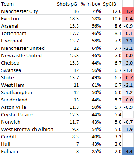This screenshot has width=134, height=155.
Task: Click West Ham's 61% cell
Action: tap(91, 85)
